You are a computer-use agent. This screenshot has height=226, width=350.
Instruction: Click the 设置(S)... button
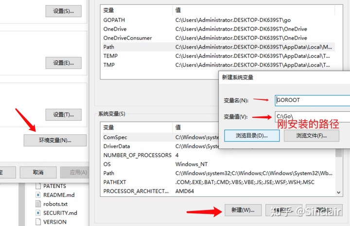(63, 11)
